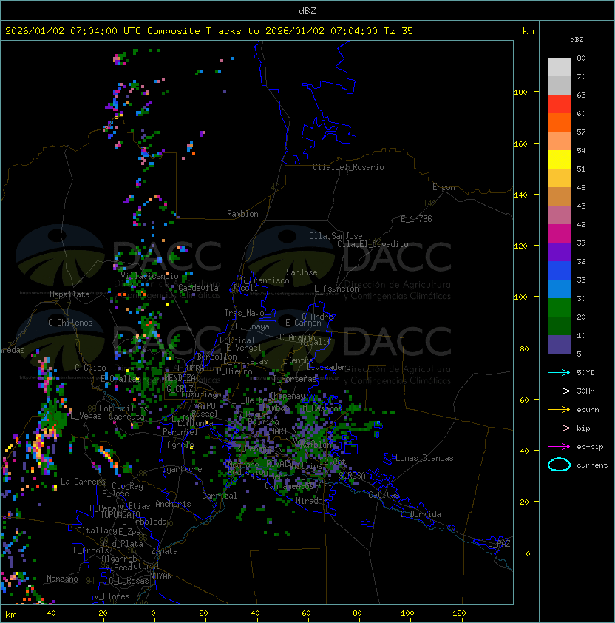Click the magenta eb+bip arrow symbol
Viewport: 615px width, 623px height.
(x=559, y=447)
